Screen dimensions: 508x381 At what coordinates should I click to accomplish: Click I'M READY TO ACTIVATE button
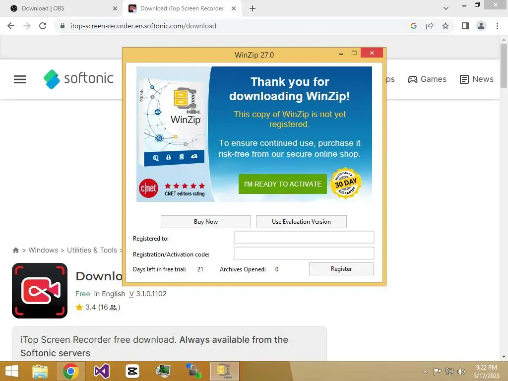(x=282, y=184)
